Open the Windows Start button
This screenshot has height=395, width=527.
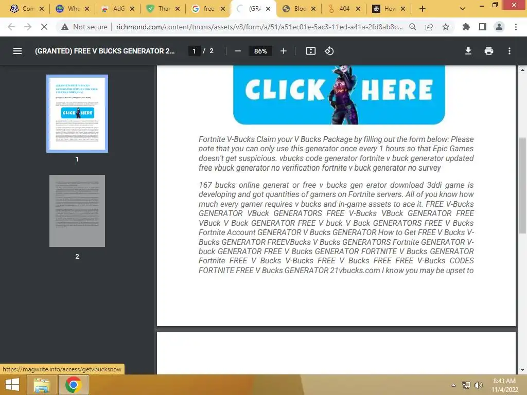coord(12,385)
